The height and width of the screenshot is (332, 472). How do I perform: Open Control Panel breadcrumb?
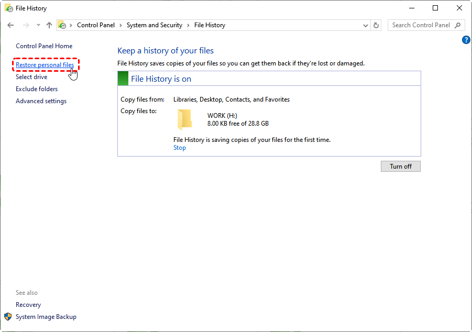point(96,25)
